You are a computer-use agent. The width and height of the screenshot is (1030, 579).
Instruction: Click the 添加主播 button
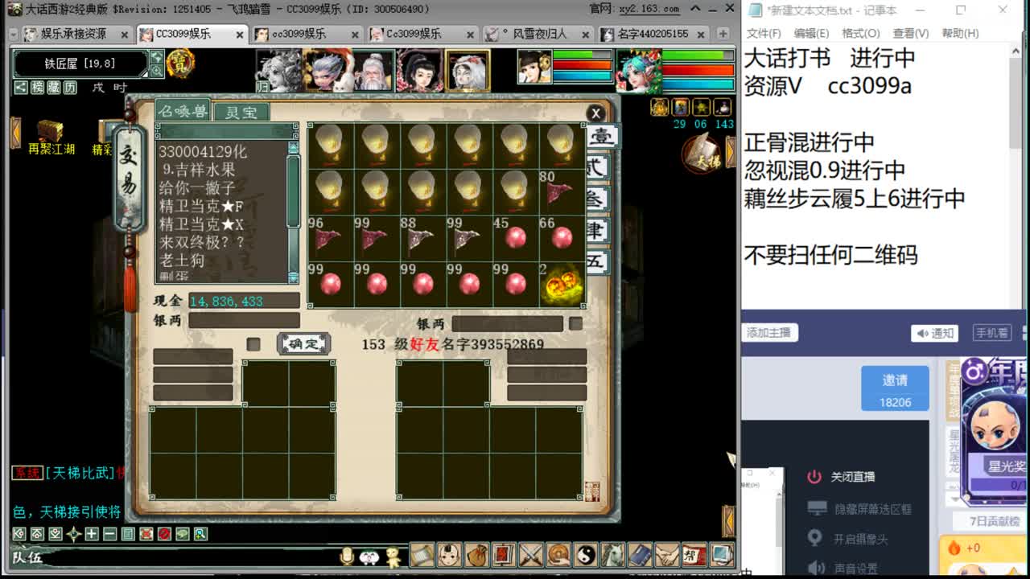(768, 332)
